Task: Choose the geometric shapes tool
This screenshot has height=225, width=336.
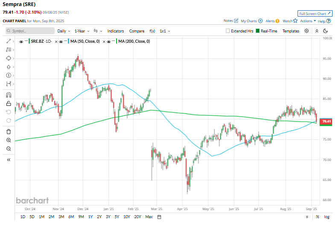Action: click(9, 58)
